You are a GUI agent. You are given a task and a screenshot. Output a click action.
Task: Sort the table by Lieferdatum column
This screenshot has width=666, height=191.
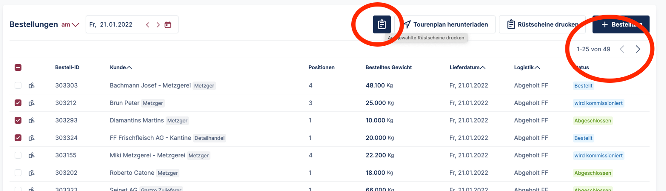467,67
